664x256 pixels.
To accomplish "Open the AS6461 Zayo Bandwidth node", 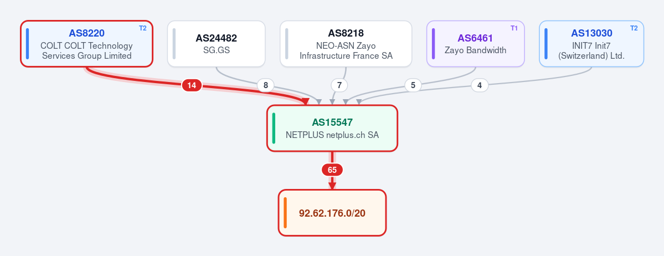I will (475, 44).
